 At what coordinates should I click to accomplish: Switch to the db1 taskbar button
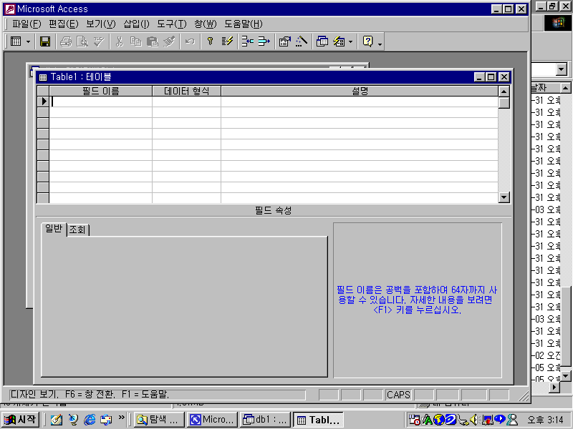(x=265, y=420)
